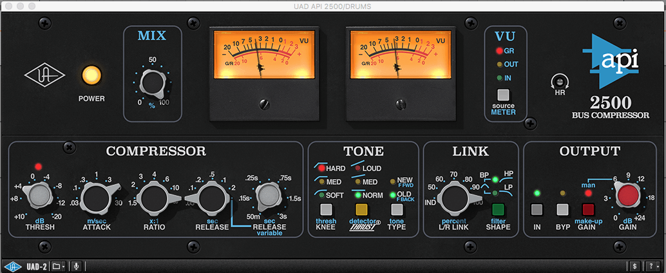Click the left VU meter display
666x273 pixels.
pyautogui.click(x=264, y=54)
